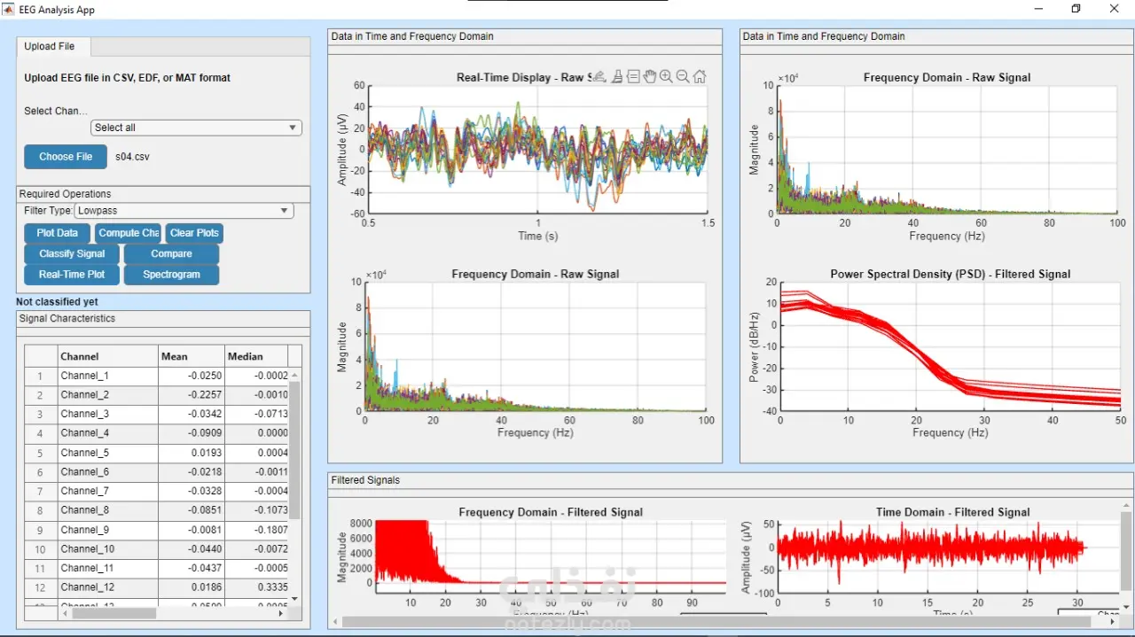
Task: Start the Real-Time Plot button
Action: pos(72,275)
